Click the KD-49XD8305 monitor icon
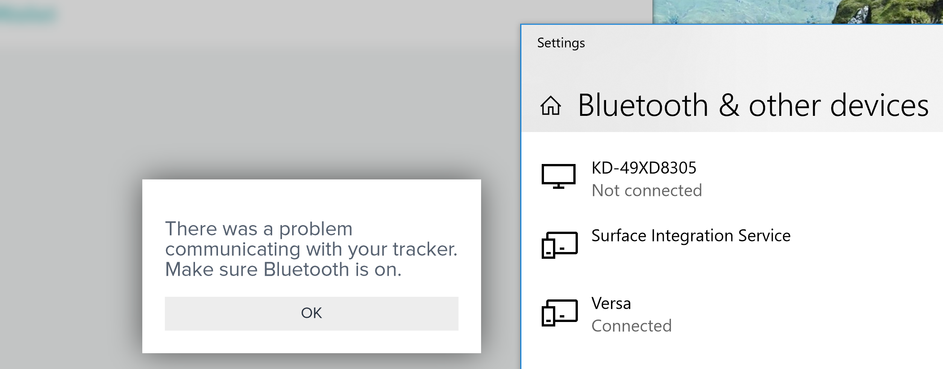The height and width of the screenshot is (369, 943). point(558,176)
